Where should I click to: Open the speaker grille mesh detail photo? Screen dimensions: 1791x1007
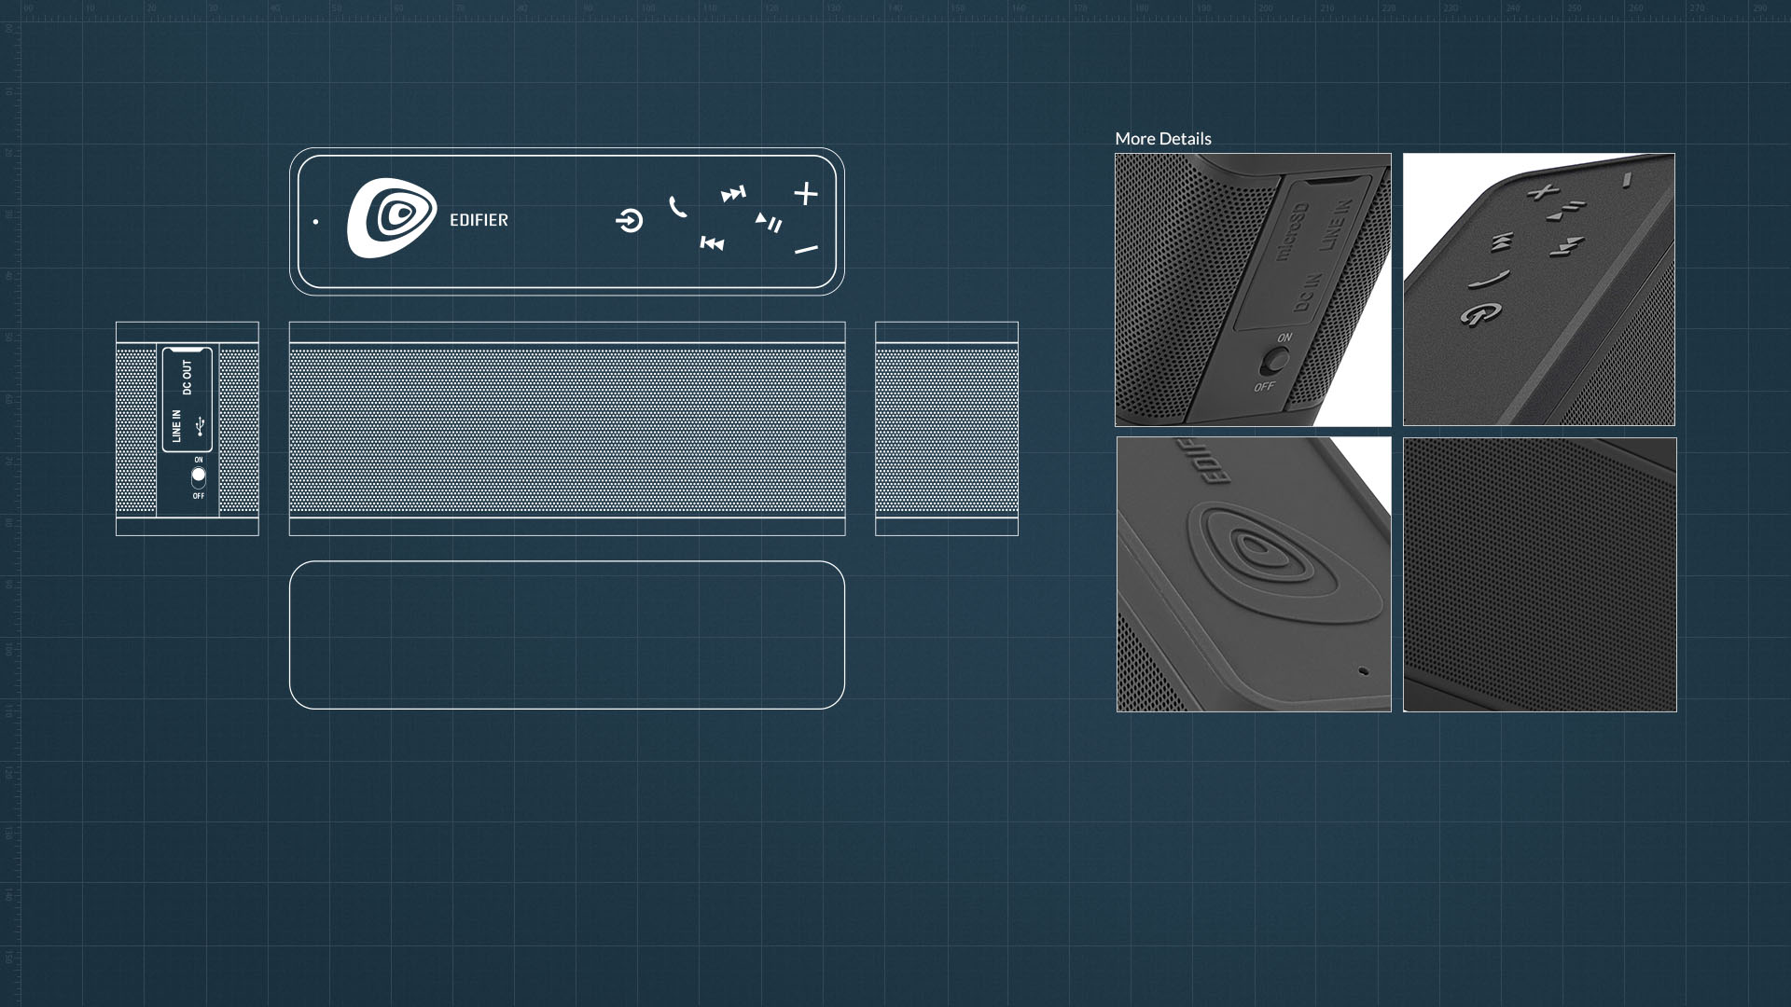tap(1540, 574)
